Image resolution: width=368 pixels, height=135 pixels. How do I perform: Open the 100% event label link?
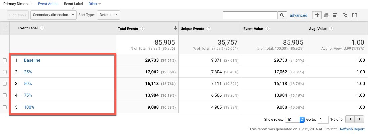click(x=29, y=107)
